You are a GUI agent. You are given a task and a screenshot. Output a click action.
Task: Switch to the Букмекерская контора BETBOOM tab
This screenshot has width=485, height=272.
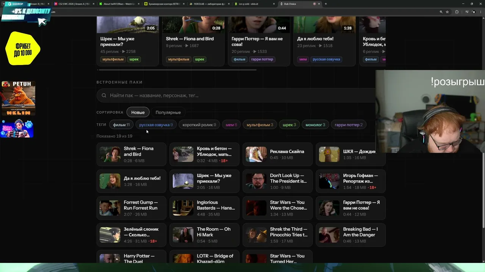[164, 4]
